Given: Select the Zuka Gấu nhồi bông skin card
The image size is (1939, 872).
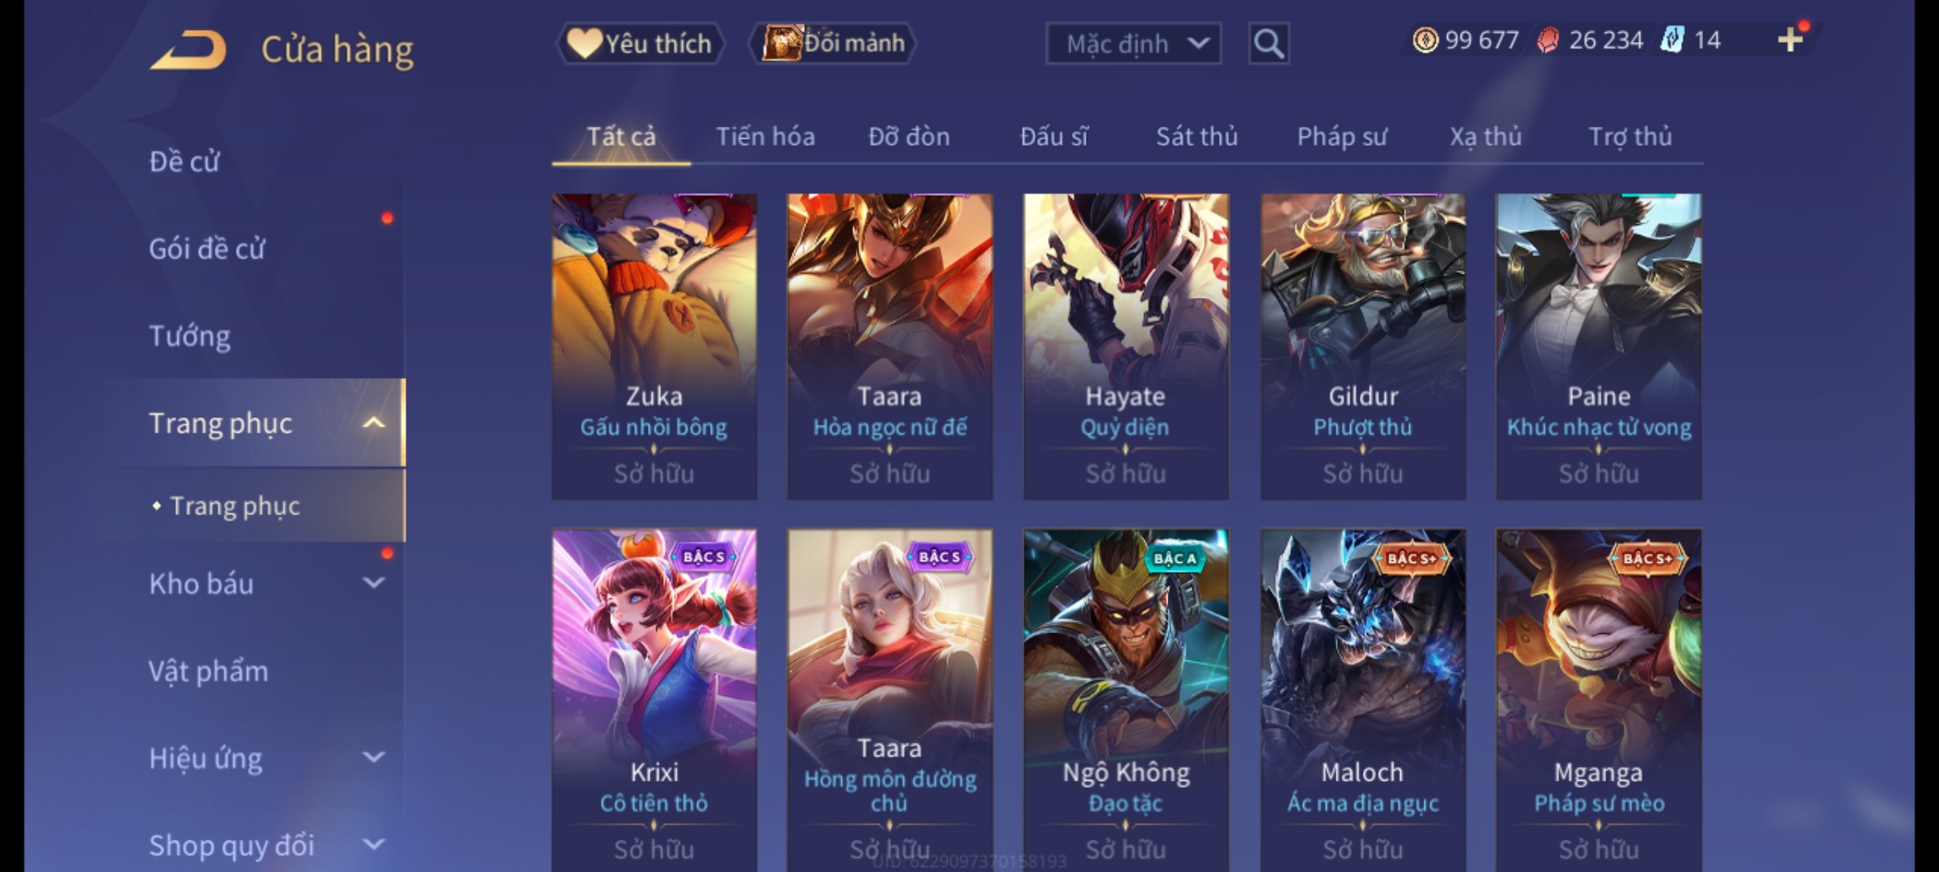Looking at the screenshot, I should pyautogui.click(x=654, y=346).
